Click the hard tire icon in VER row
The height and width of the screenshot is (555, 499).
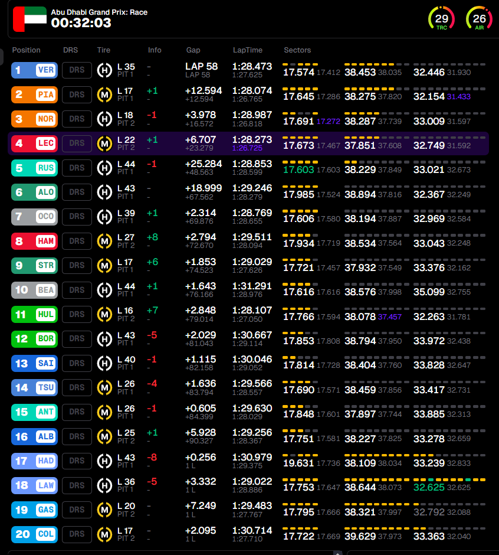(x=104, y=70)
